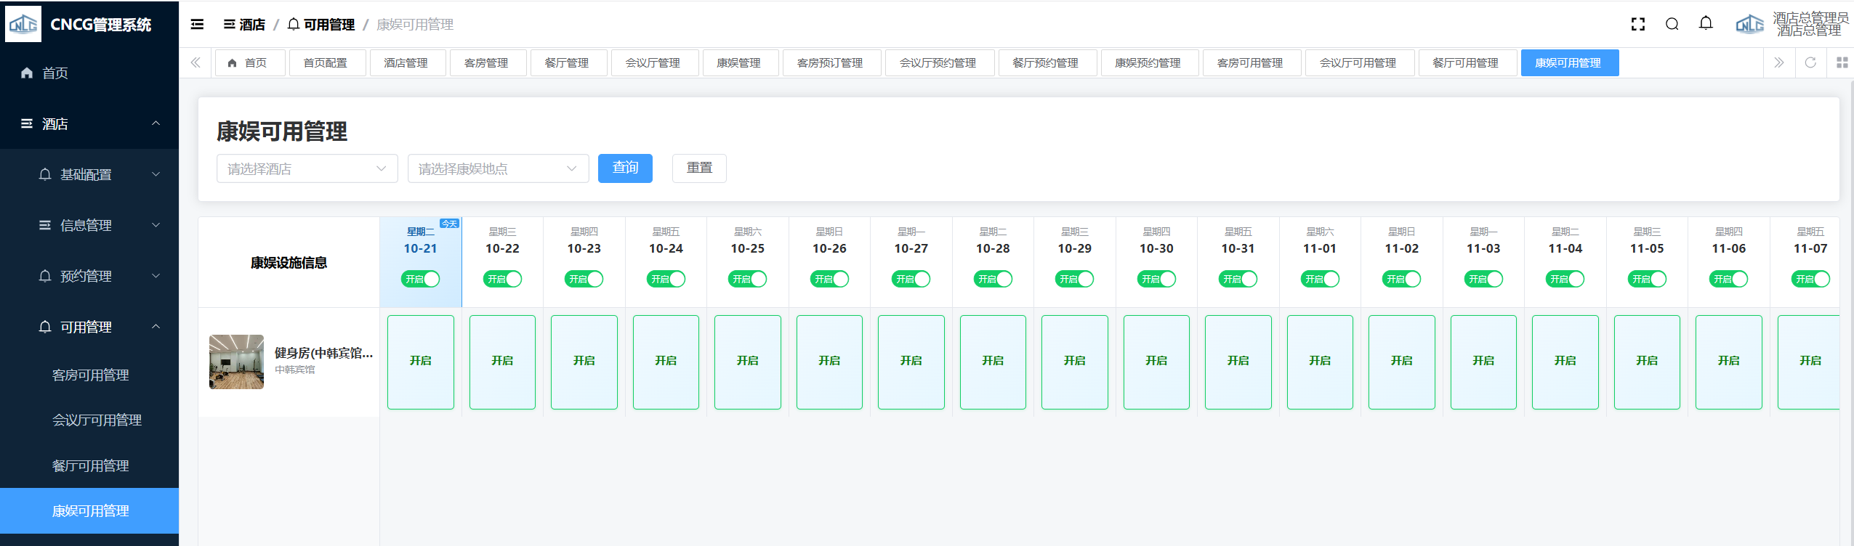Toggle the 11-01 availability switch

point(1320,279)
